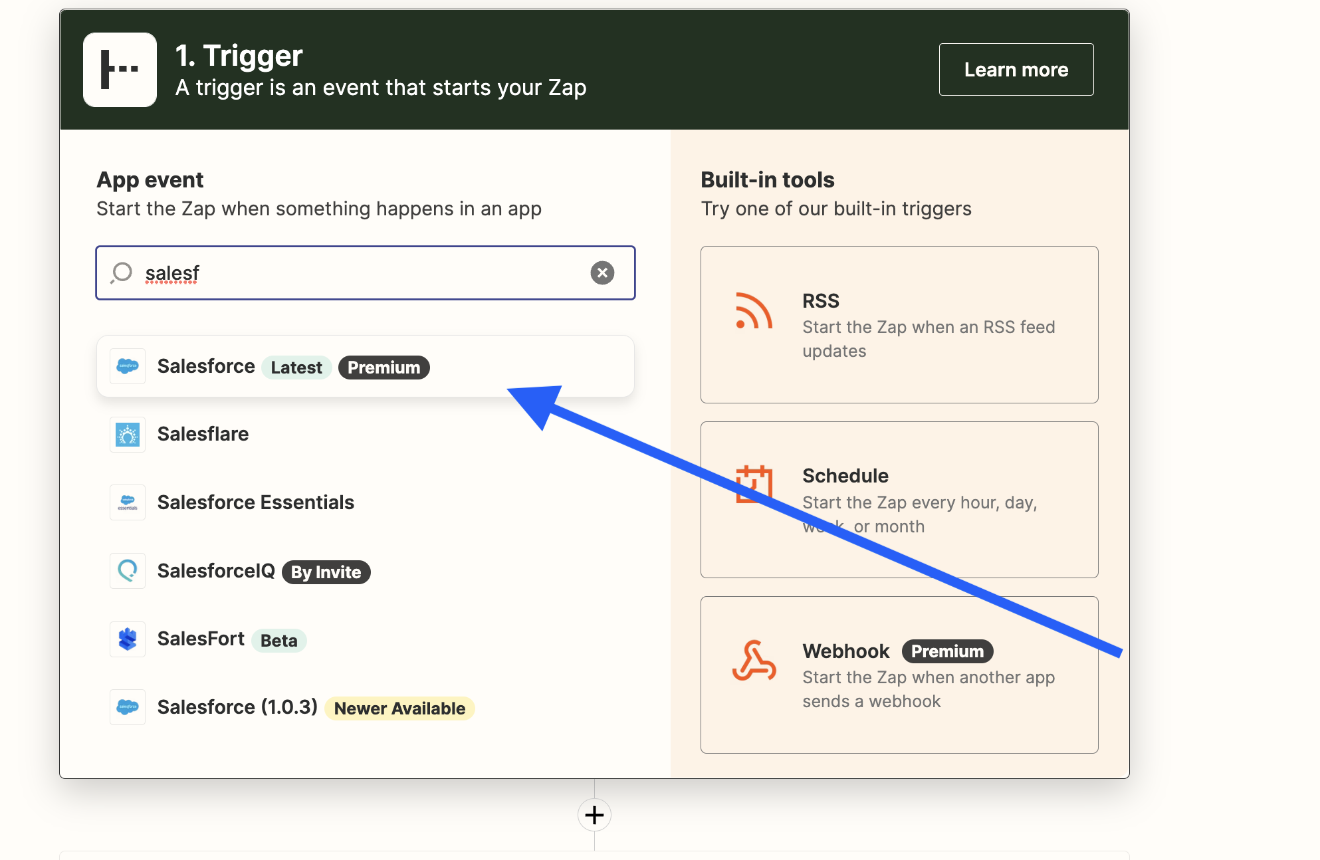Click the Salesforce app icon
The image size is (1320, 860).
(127, 366)
